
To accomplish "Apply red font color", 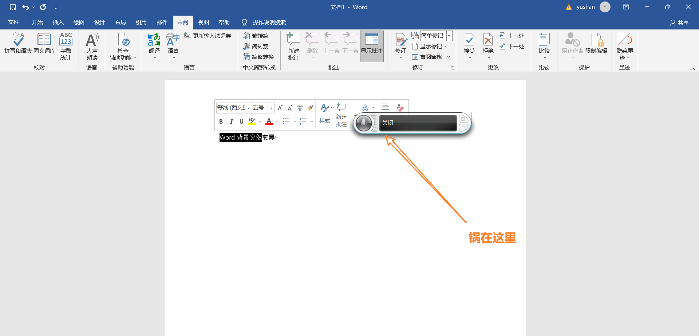I will click(269, 121).
